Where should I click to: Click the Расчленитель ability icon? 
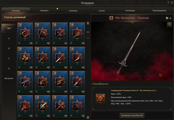point(100,98)
